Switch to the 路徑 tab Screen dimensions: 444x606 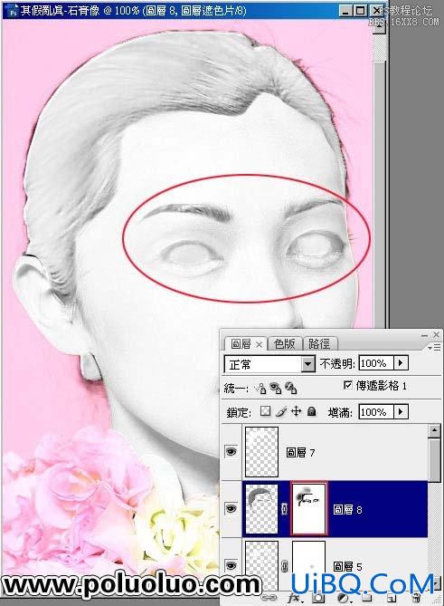point(319,343)
